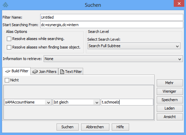Switch to the Build Filter tab
Screen dimensions: 186x135
click(x=17, y=71)
